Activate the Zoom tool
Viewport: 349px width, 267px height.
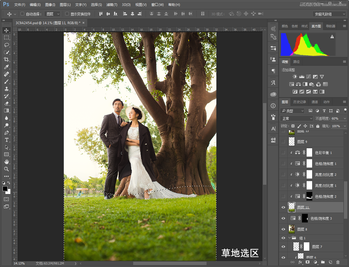point(6,169)
